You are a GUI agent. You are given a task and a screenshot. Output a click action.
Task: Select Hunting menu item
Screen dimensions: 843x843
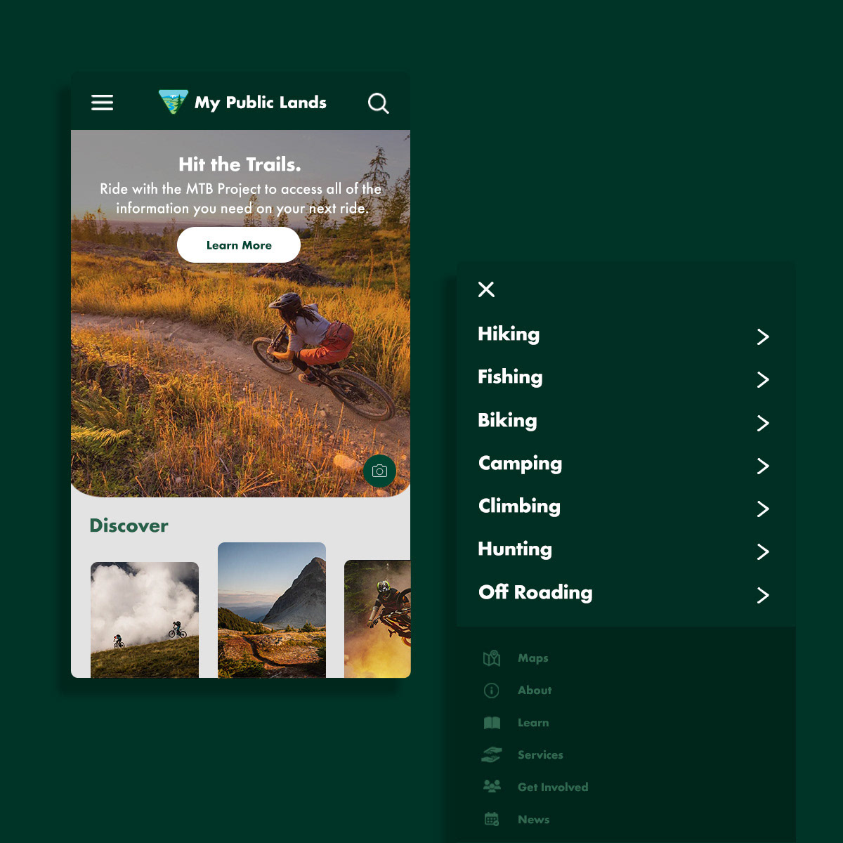pos(515,549)
